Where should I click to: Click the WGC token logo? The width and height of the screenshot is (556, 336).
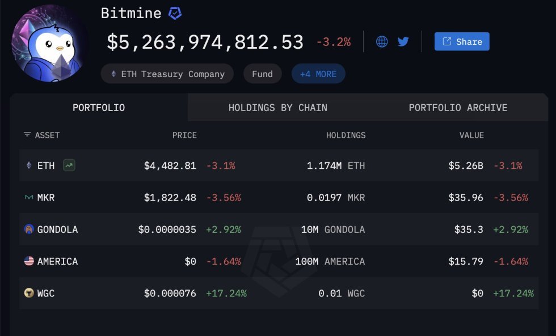coord(28,294)
